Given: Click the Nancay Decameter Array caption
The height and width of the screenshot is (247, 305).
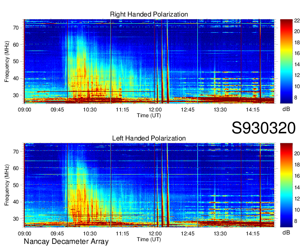Looking at the screenshot, I should click(66, 242).
